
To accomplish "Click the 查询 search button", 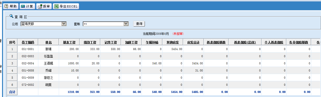I will click(x=139, y=24).
